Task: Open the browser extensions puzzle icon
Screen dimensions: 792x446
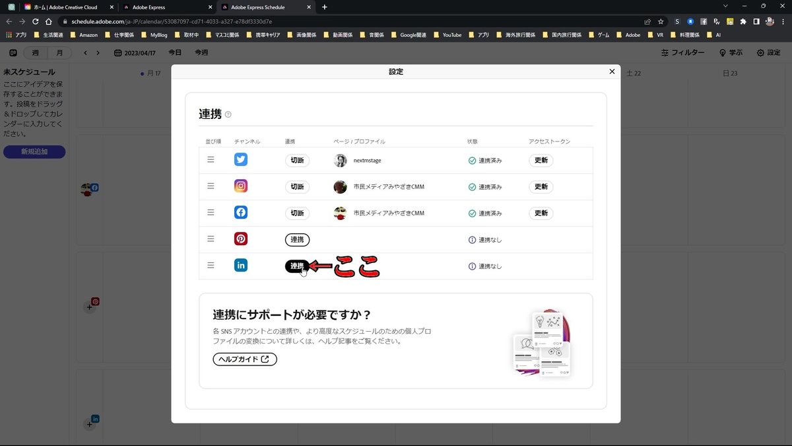Action: tap(743, 21)
